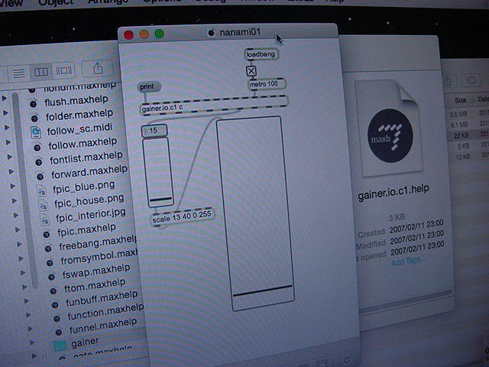Expand the arrow level with fpic_blue.png row
489x367 pixels.
pos(13,187)
